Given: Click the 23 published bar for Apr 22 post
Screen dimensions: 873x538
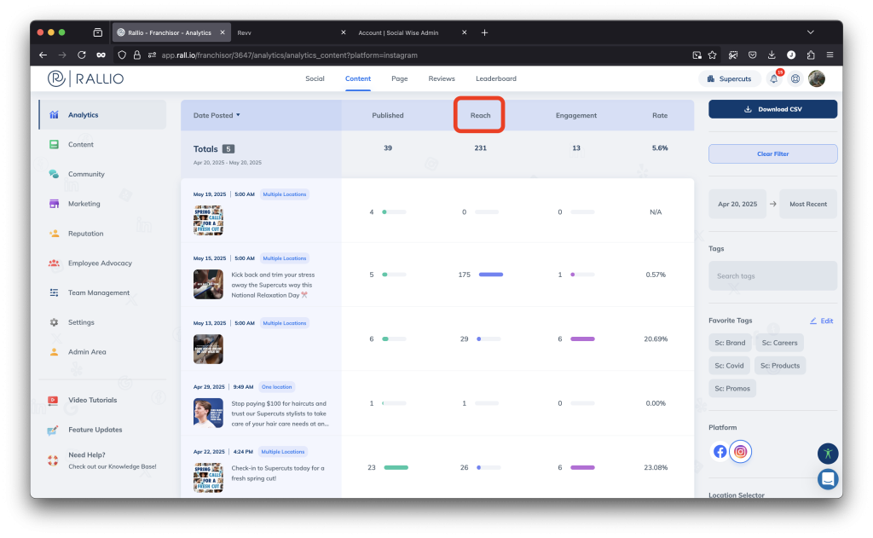Looking at the screenshot, I should 396,467.
